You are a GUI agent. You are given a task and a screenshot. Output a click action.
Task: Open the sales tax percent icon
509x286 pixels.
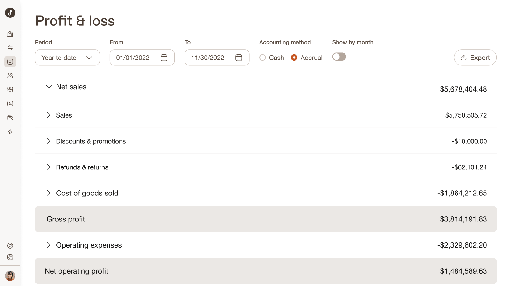[10, 103]
